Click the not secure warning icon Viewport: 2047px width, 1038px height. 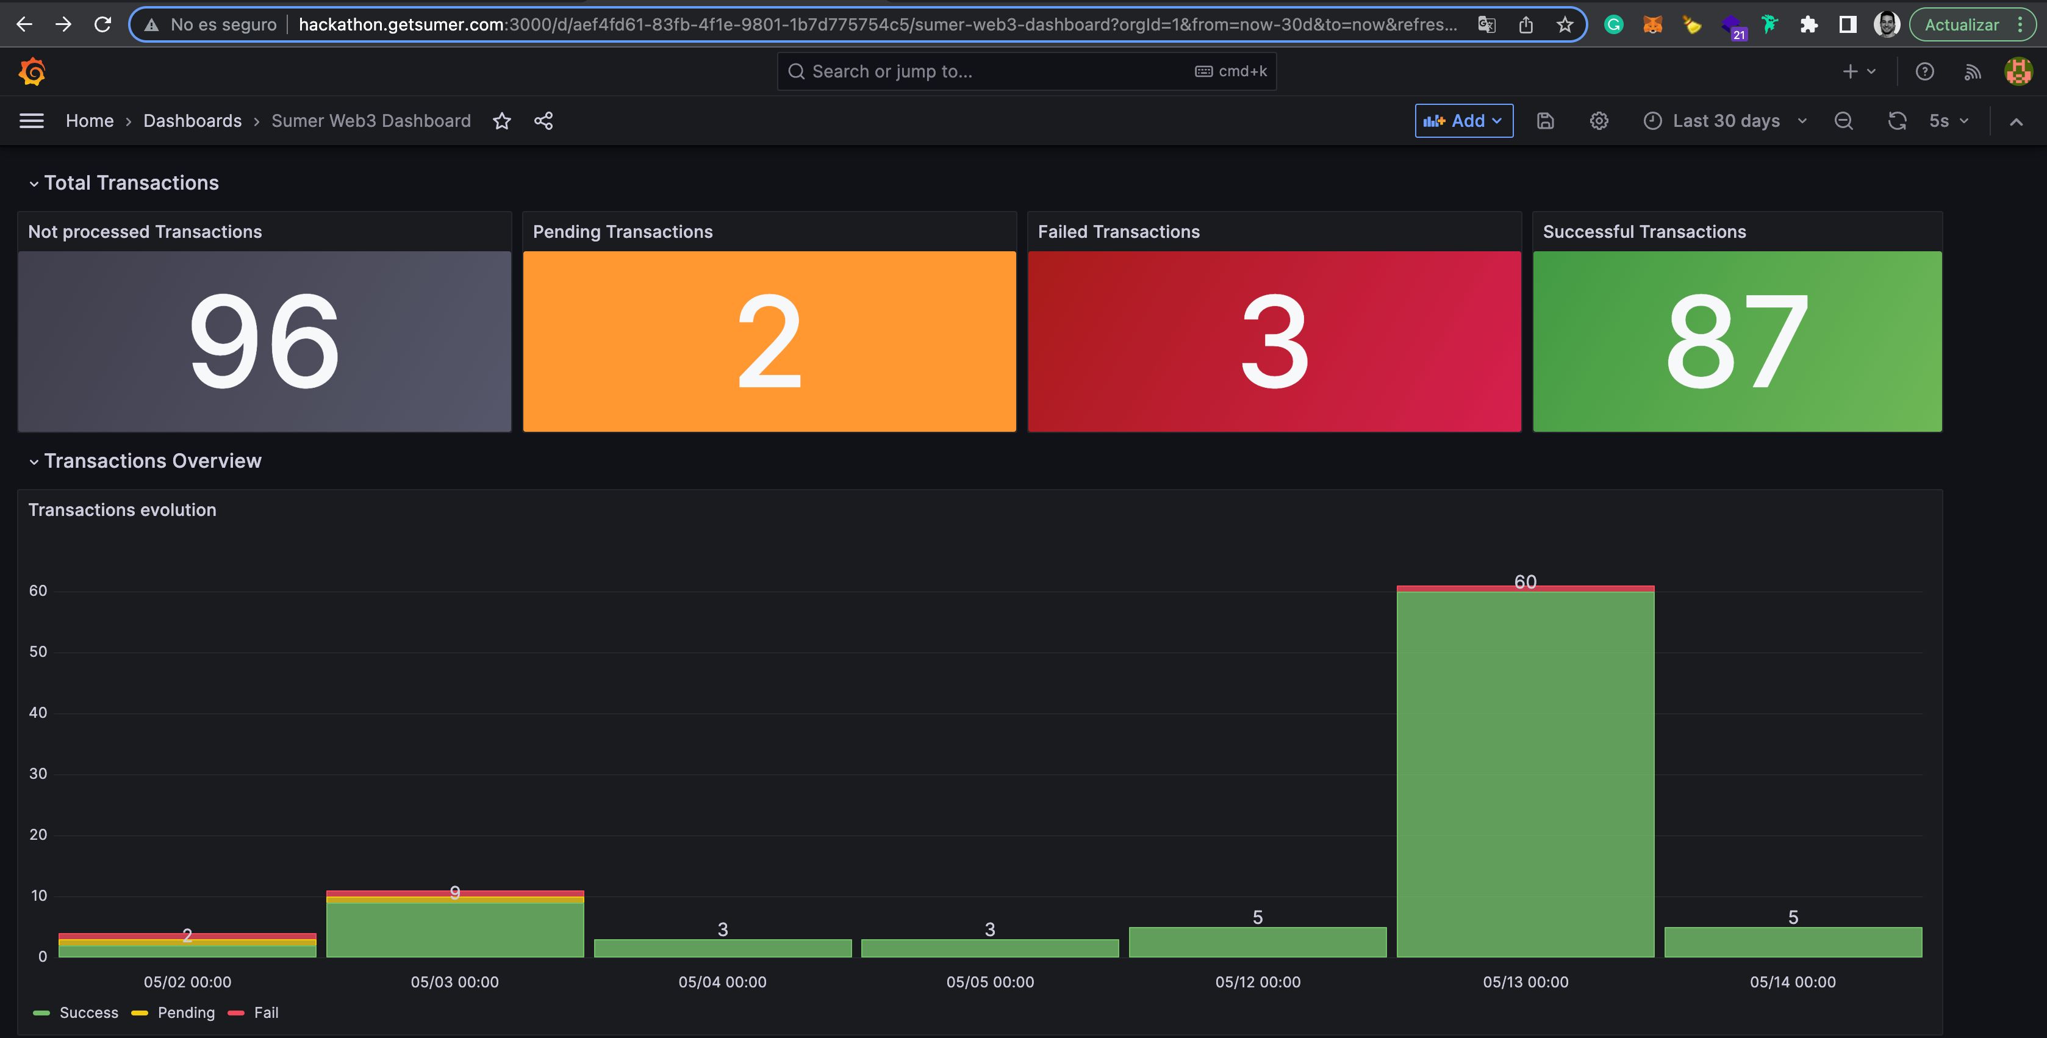pos(151,24)
